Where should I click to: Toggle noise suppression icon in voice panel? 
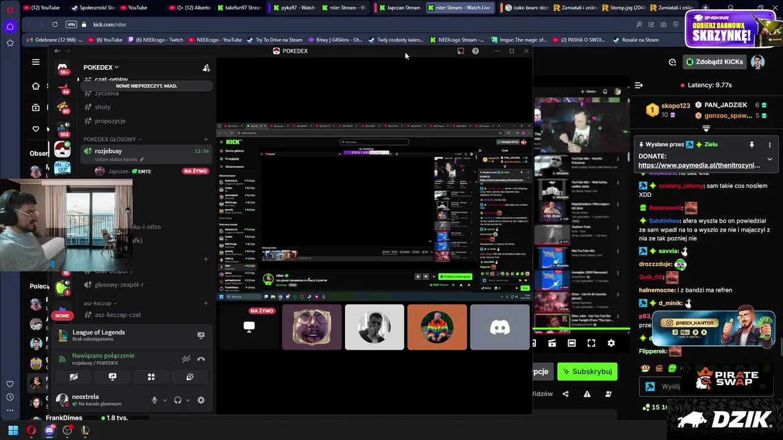[186, 359]
